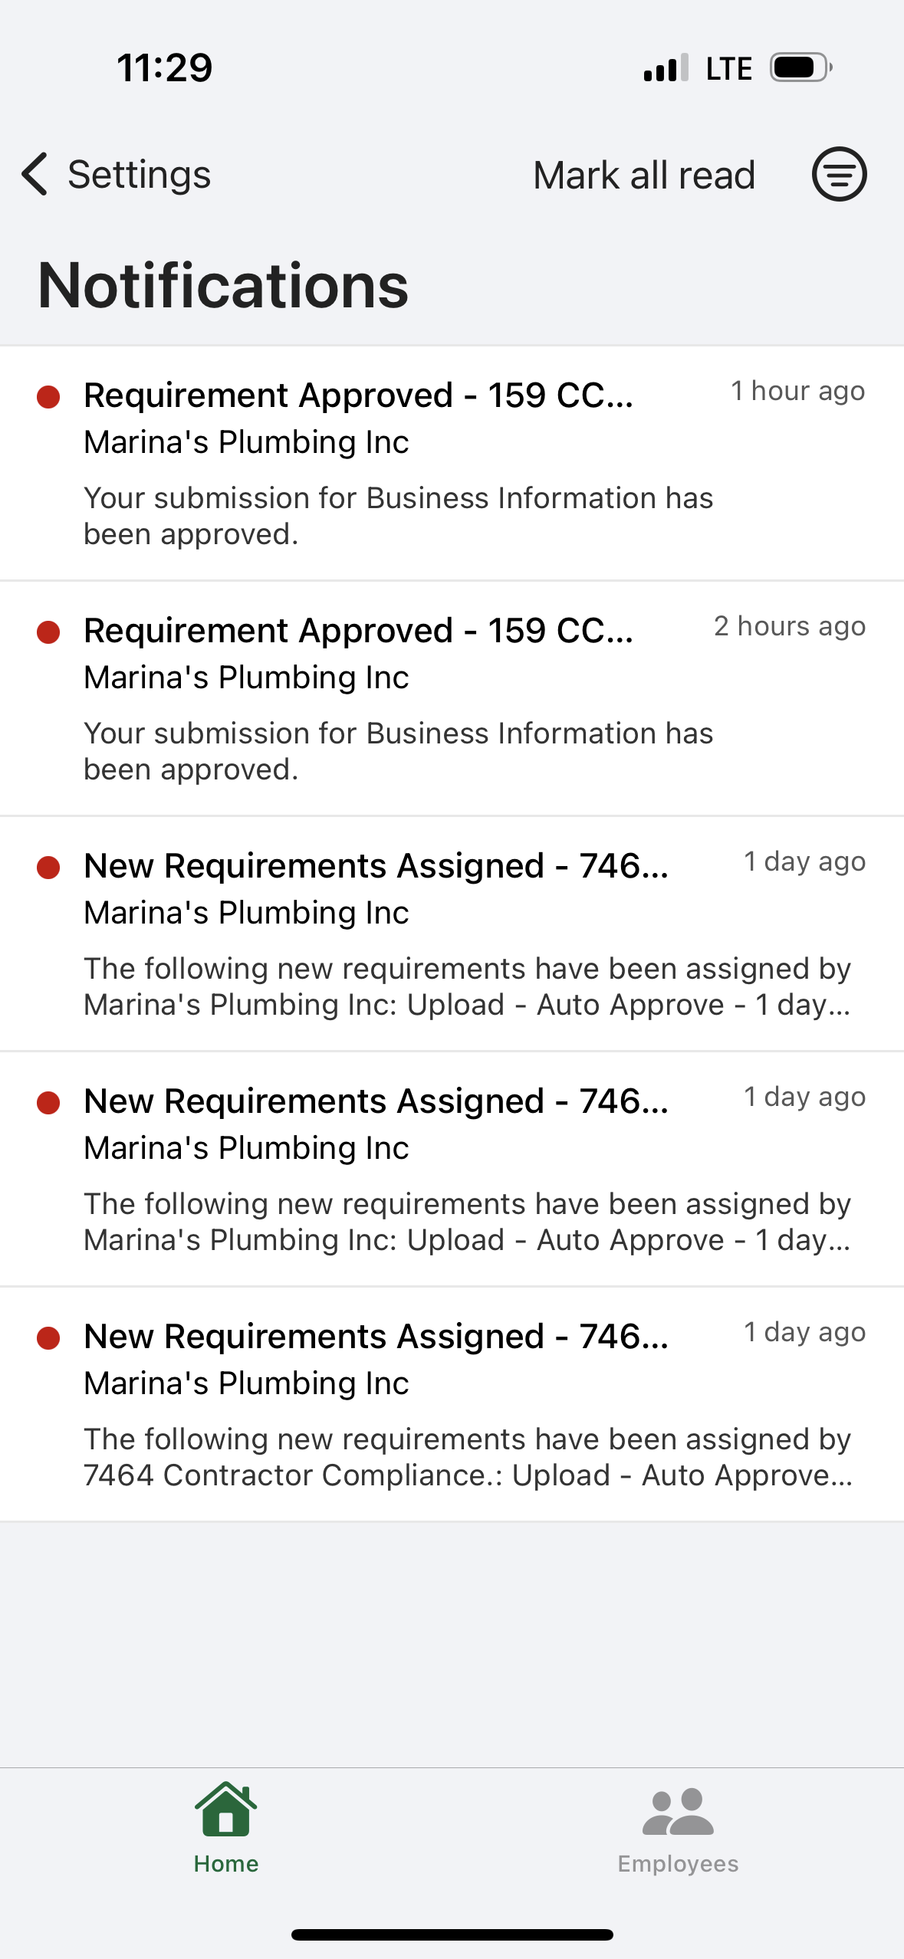
Task: Tap the cellular signal bars icon
Action: click(666, 67)
